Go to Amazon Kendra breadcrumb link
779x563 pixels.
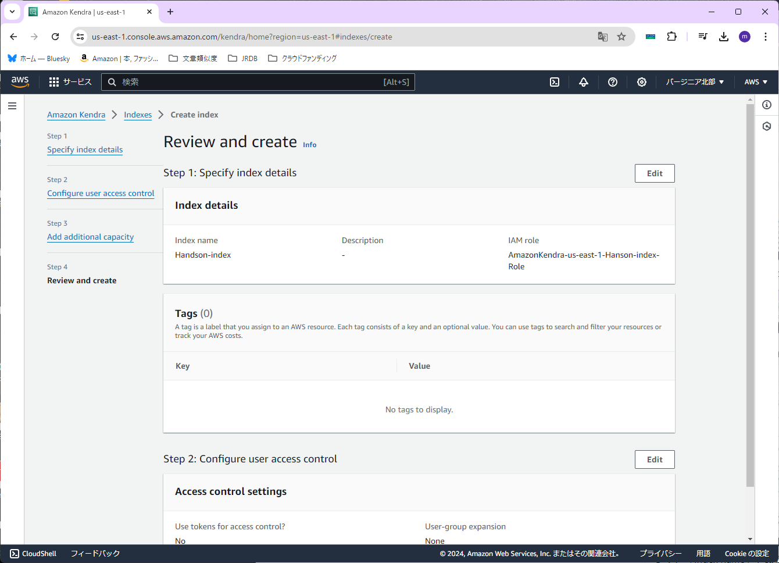click(76, 115)
